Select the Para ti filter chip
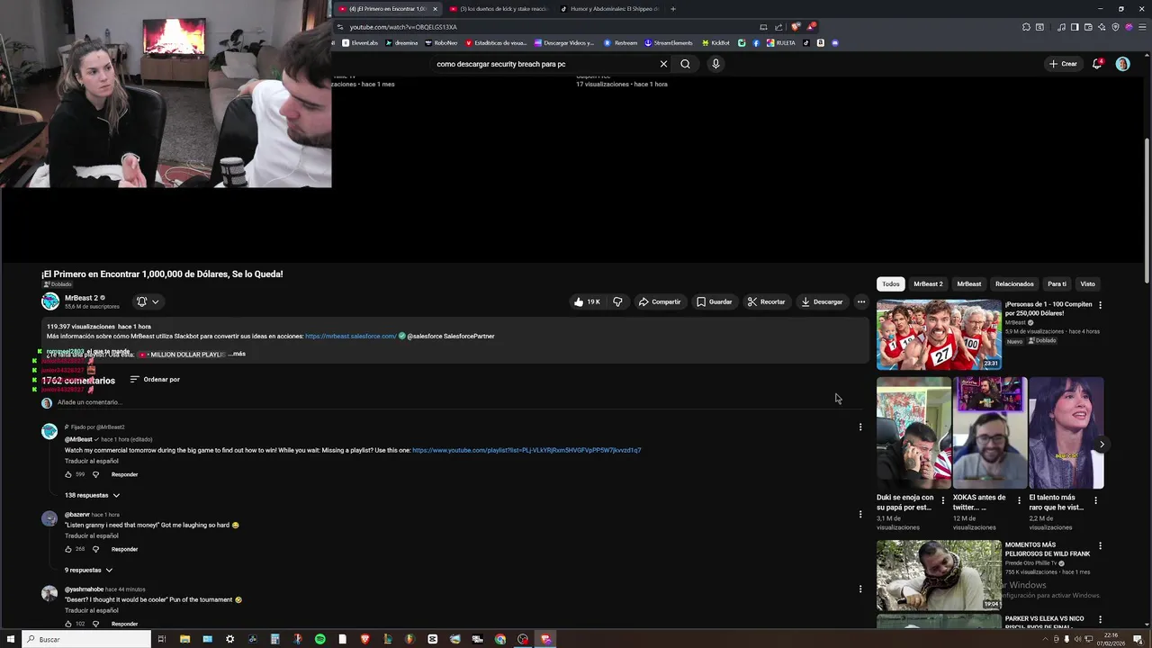Image resolution: width=1152 pixels, height=648 pixels. point(1057,284)
